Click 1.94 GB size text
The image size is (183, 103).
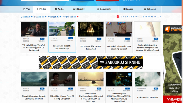point(26,39)
